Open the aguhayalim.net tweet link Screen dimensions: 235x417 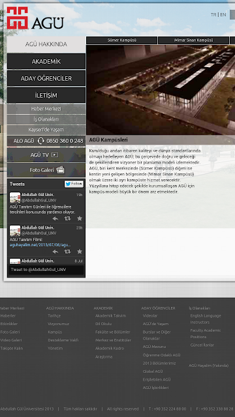(40, 245)
